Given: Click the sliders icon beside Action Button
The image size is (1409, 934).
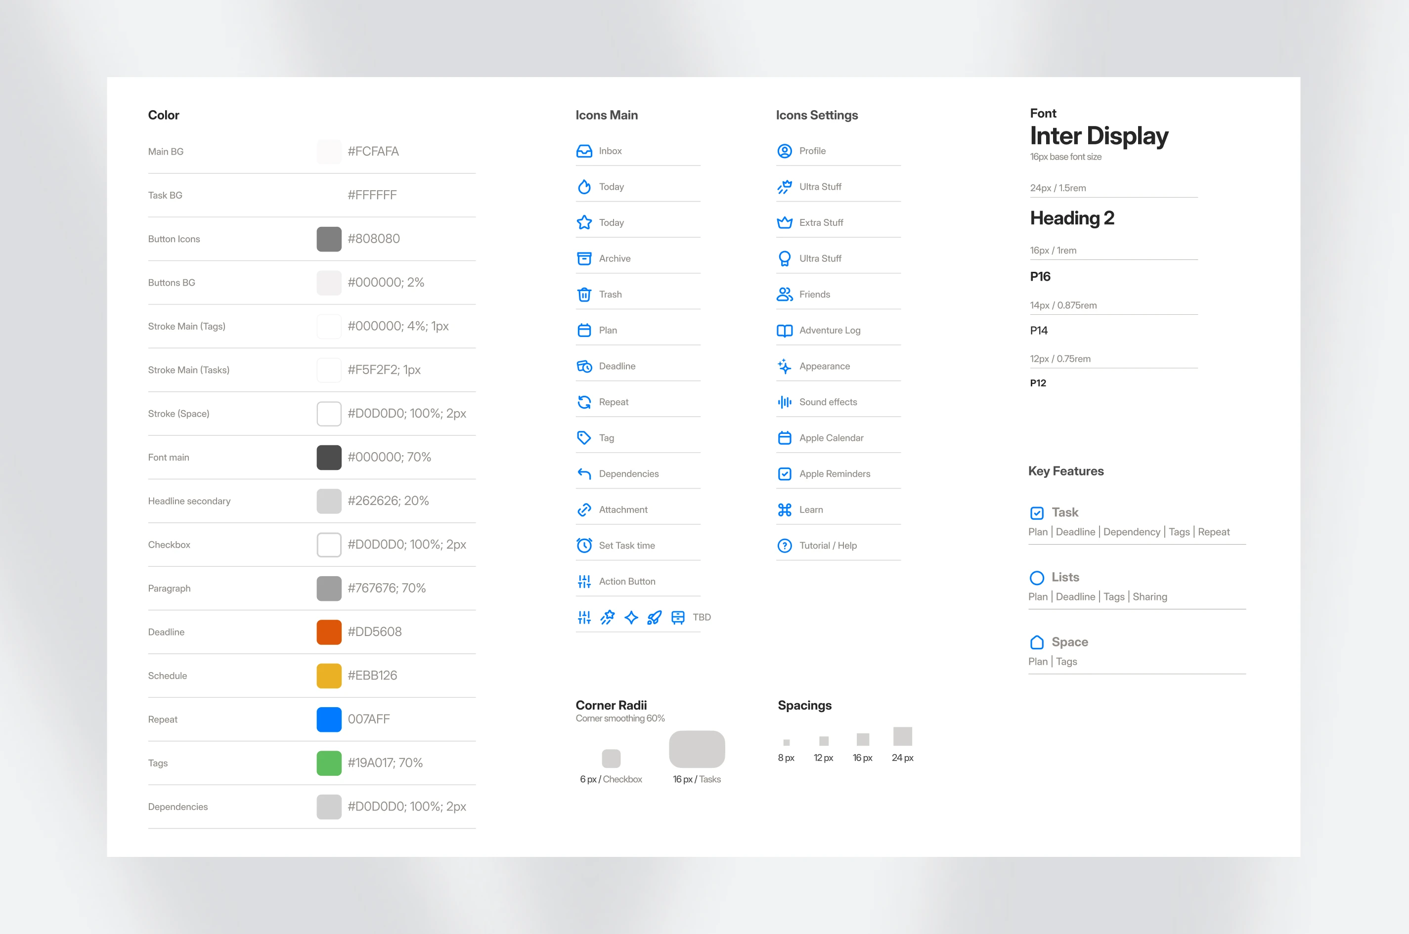Looking at the screenshot, I should 584,581.
